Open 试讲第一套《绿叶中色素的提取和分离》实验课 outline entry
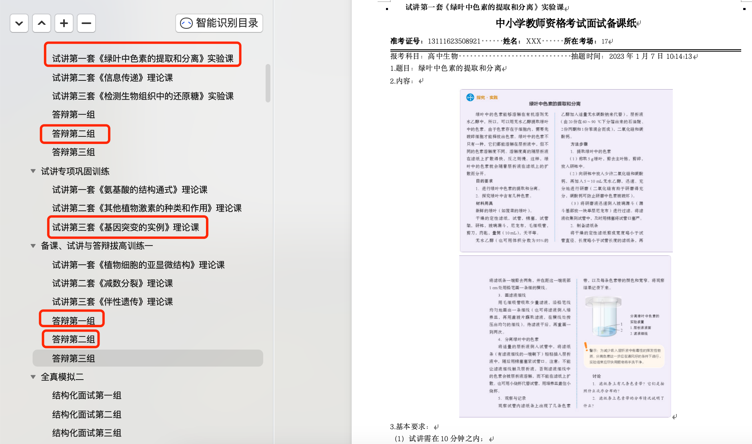The image size is (752, 444). (143, 58)
